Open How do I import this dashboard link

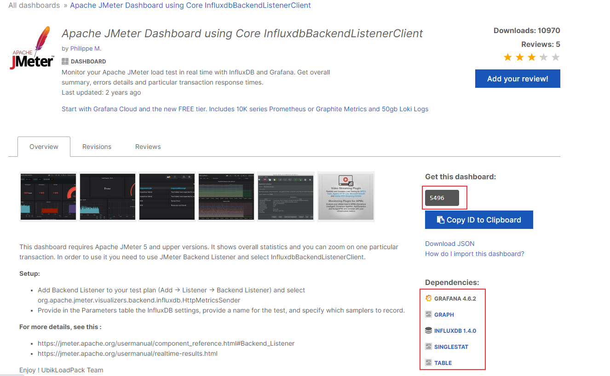pos(475,254)
